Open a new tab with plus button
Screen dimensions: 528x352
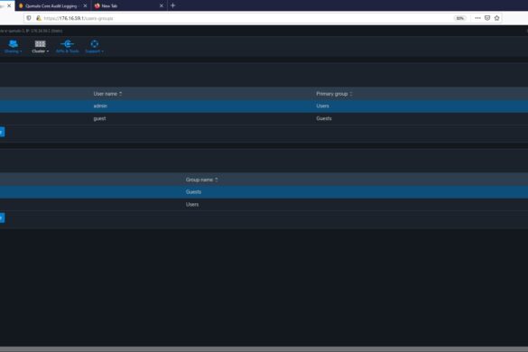172,5
